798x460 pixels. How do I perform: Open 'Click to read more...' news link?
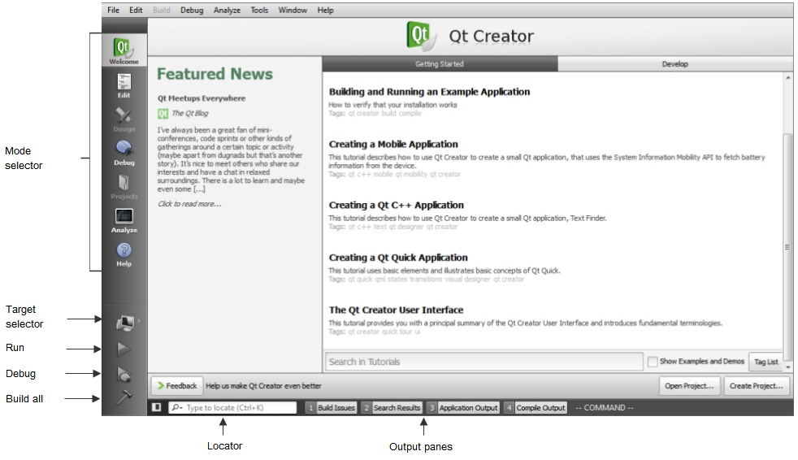click(x=189, y=203)
